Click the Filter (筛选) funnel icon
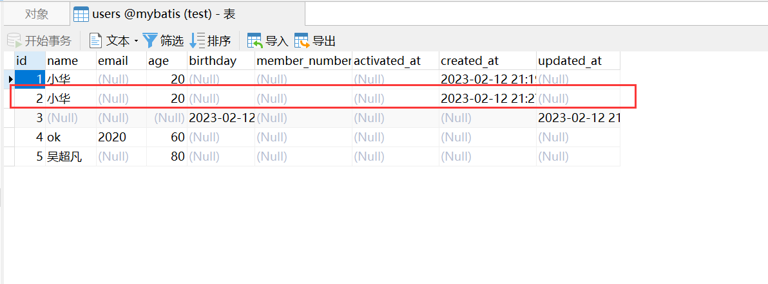The height and width of the screenshot is (284, 768). 150,40
